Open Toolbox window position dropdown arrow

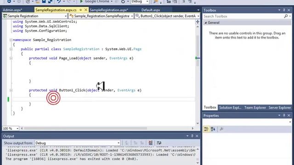pyautogui.click(x=279, y=10)
